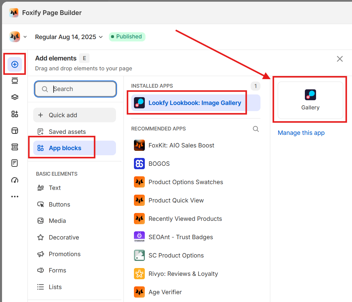This screenshot has height=302, width=352.
Task: Select SEOAnt - Trust Badges app
Action: 196,237
